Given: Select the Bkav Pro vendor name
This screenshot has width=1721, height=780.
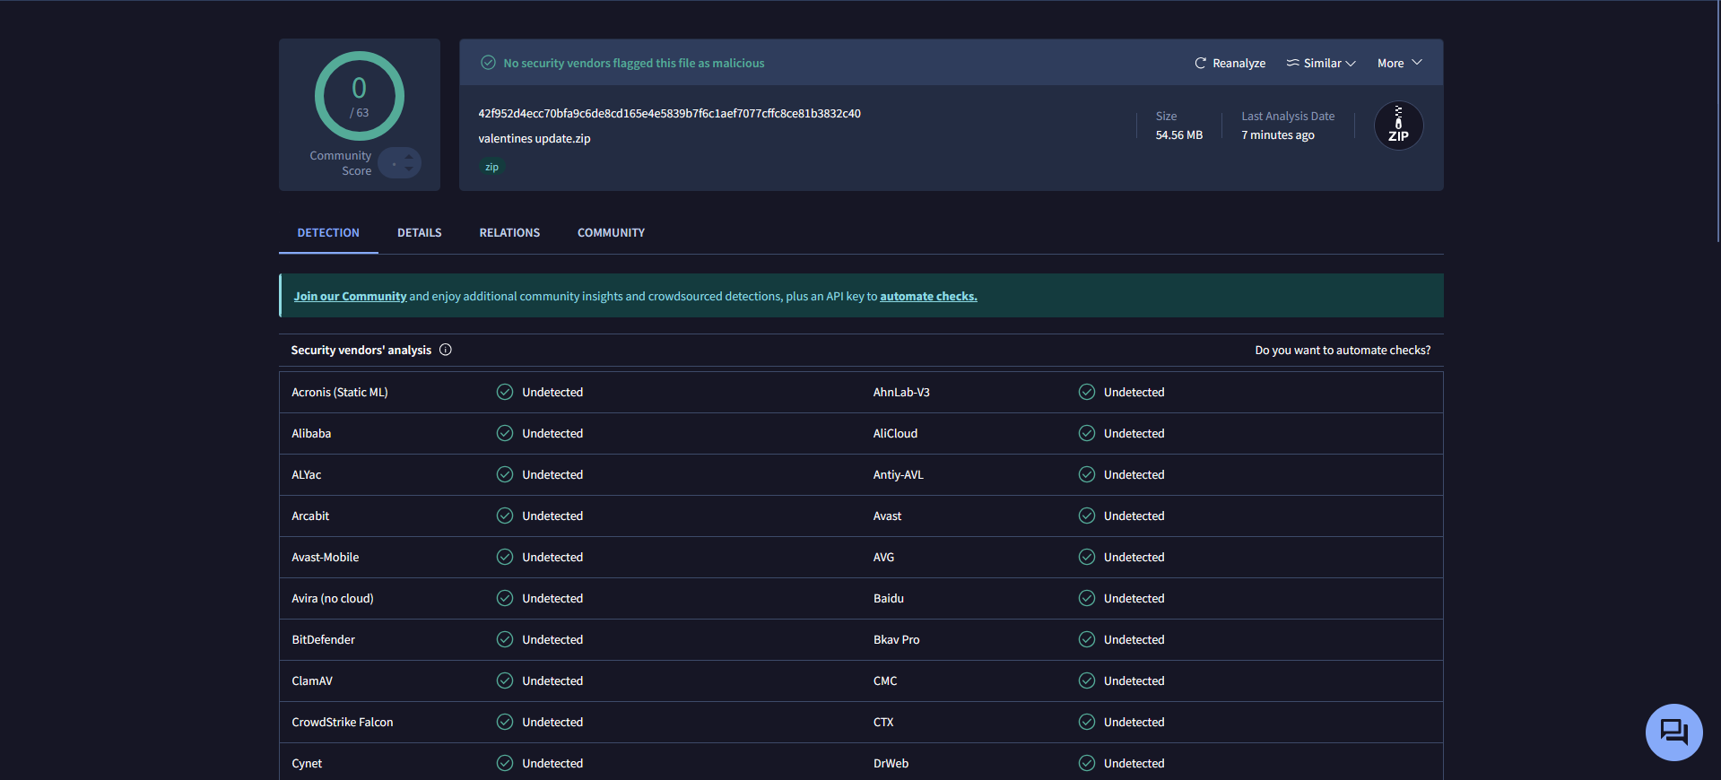Looking at the screenshot, I should [897, 640].
